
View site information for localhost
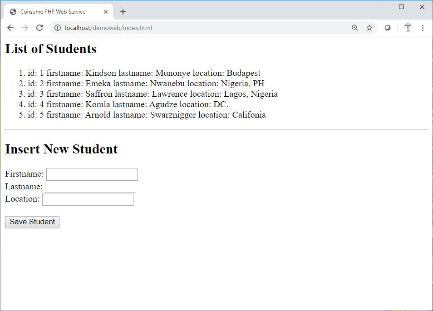(x=58, y=28)
